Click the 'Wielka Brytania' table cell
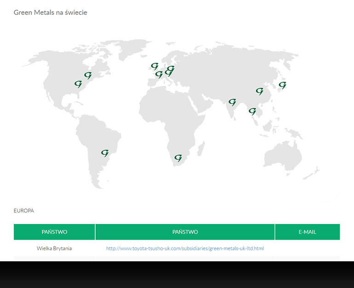This screenshot has height=288, width=354. click(x=54, y=248)
